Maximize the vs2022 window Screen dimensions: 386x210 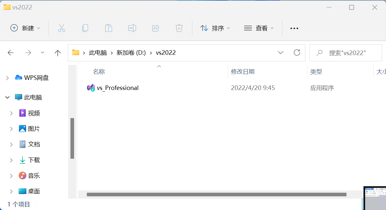point(351,7)
